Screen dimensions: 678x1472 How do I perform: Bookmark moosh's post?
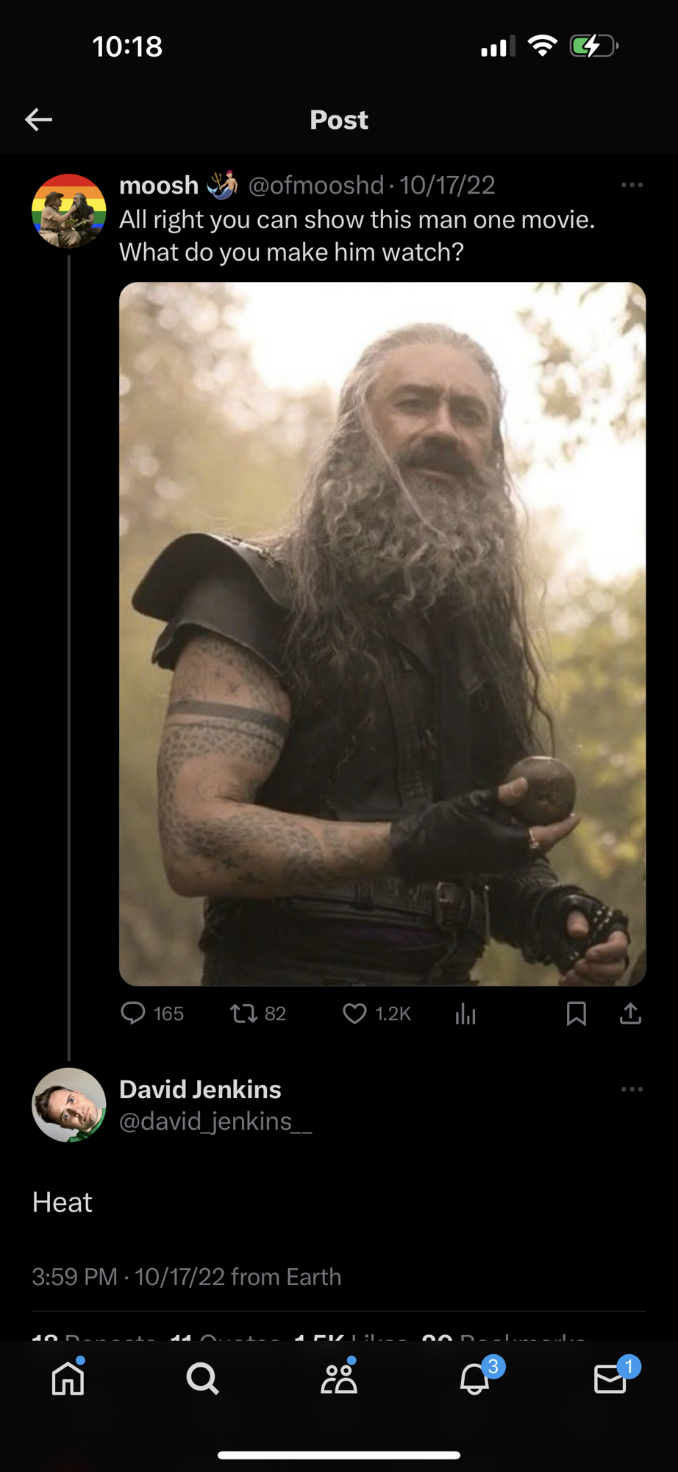577,1013
